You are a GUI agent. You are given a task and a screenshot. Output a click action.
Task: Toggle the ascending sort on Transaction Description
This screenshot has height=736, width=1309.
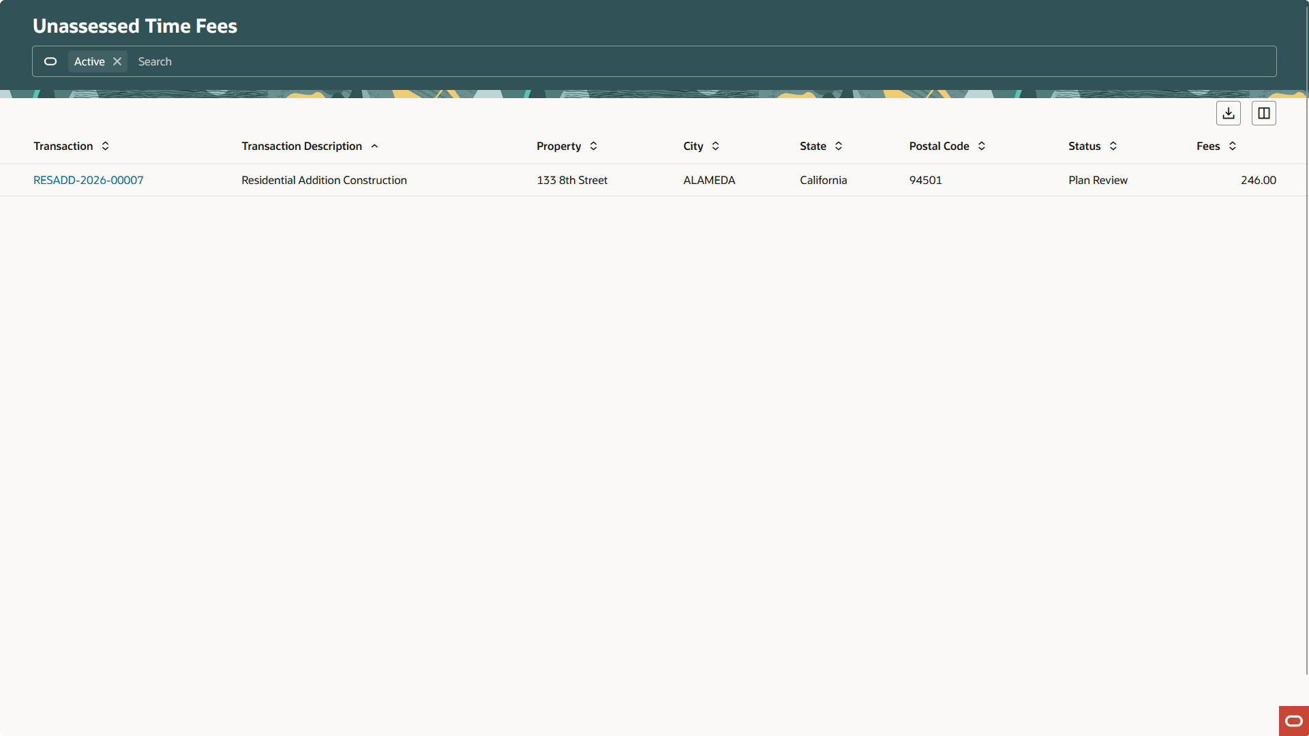coord(374,146)
